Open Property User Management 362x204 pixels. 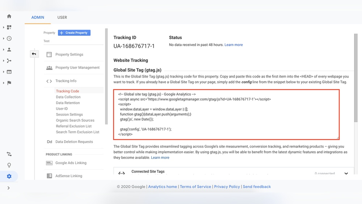77,67
